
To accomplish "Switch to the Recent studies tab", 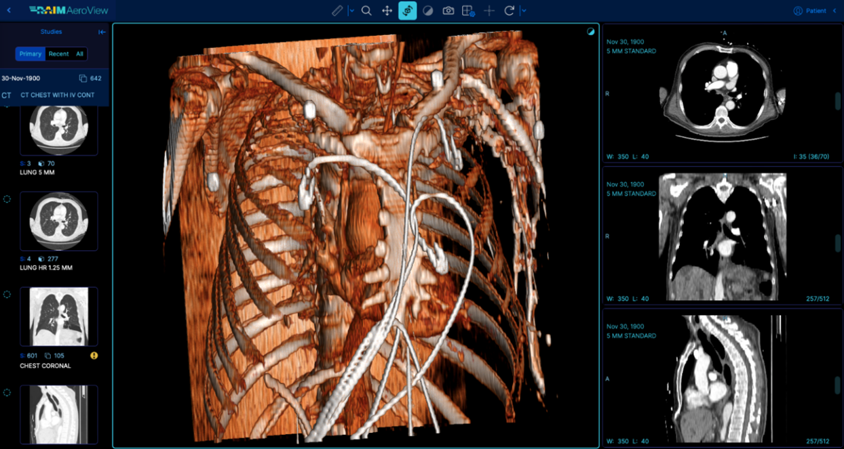I will pos(58,54).
